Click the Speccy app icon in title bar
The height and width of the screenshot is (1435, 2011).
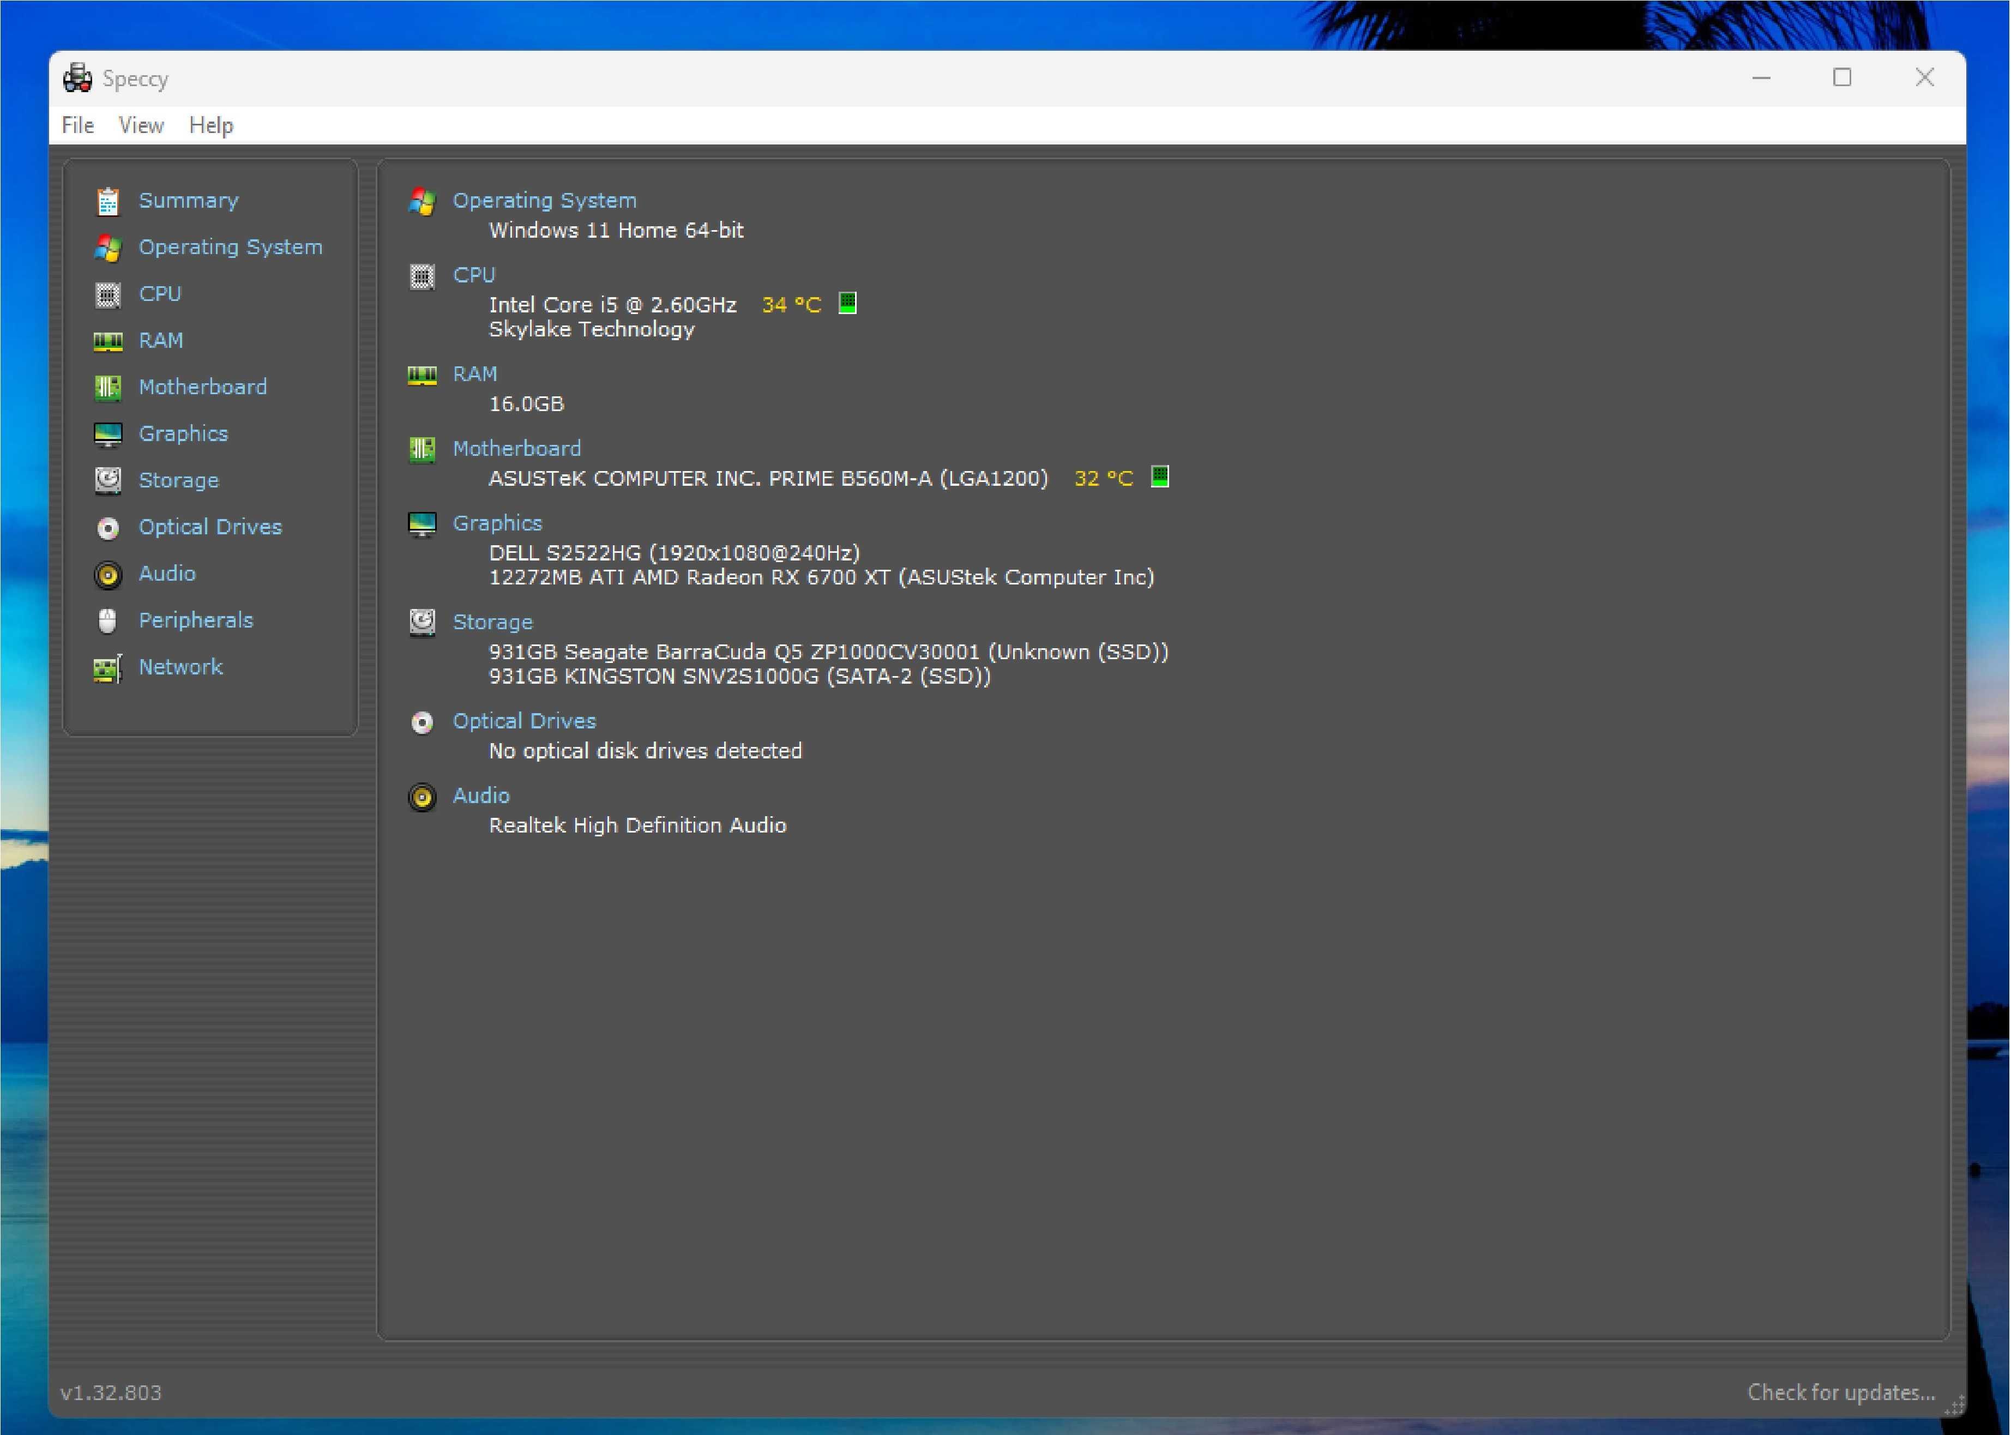coord(78,78)
